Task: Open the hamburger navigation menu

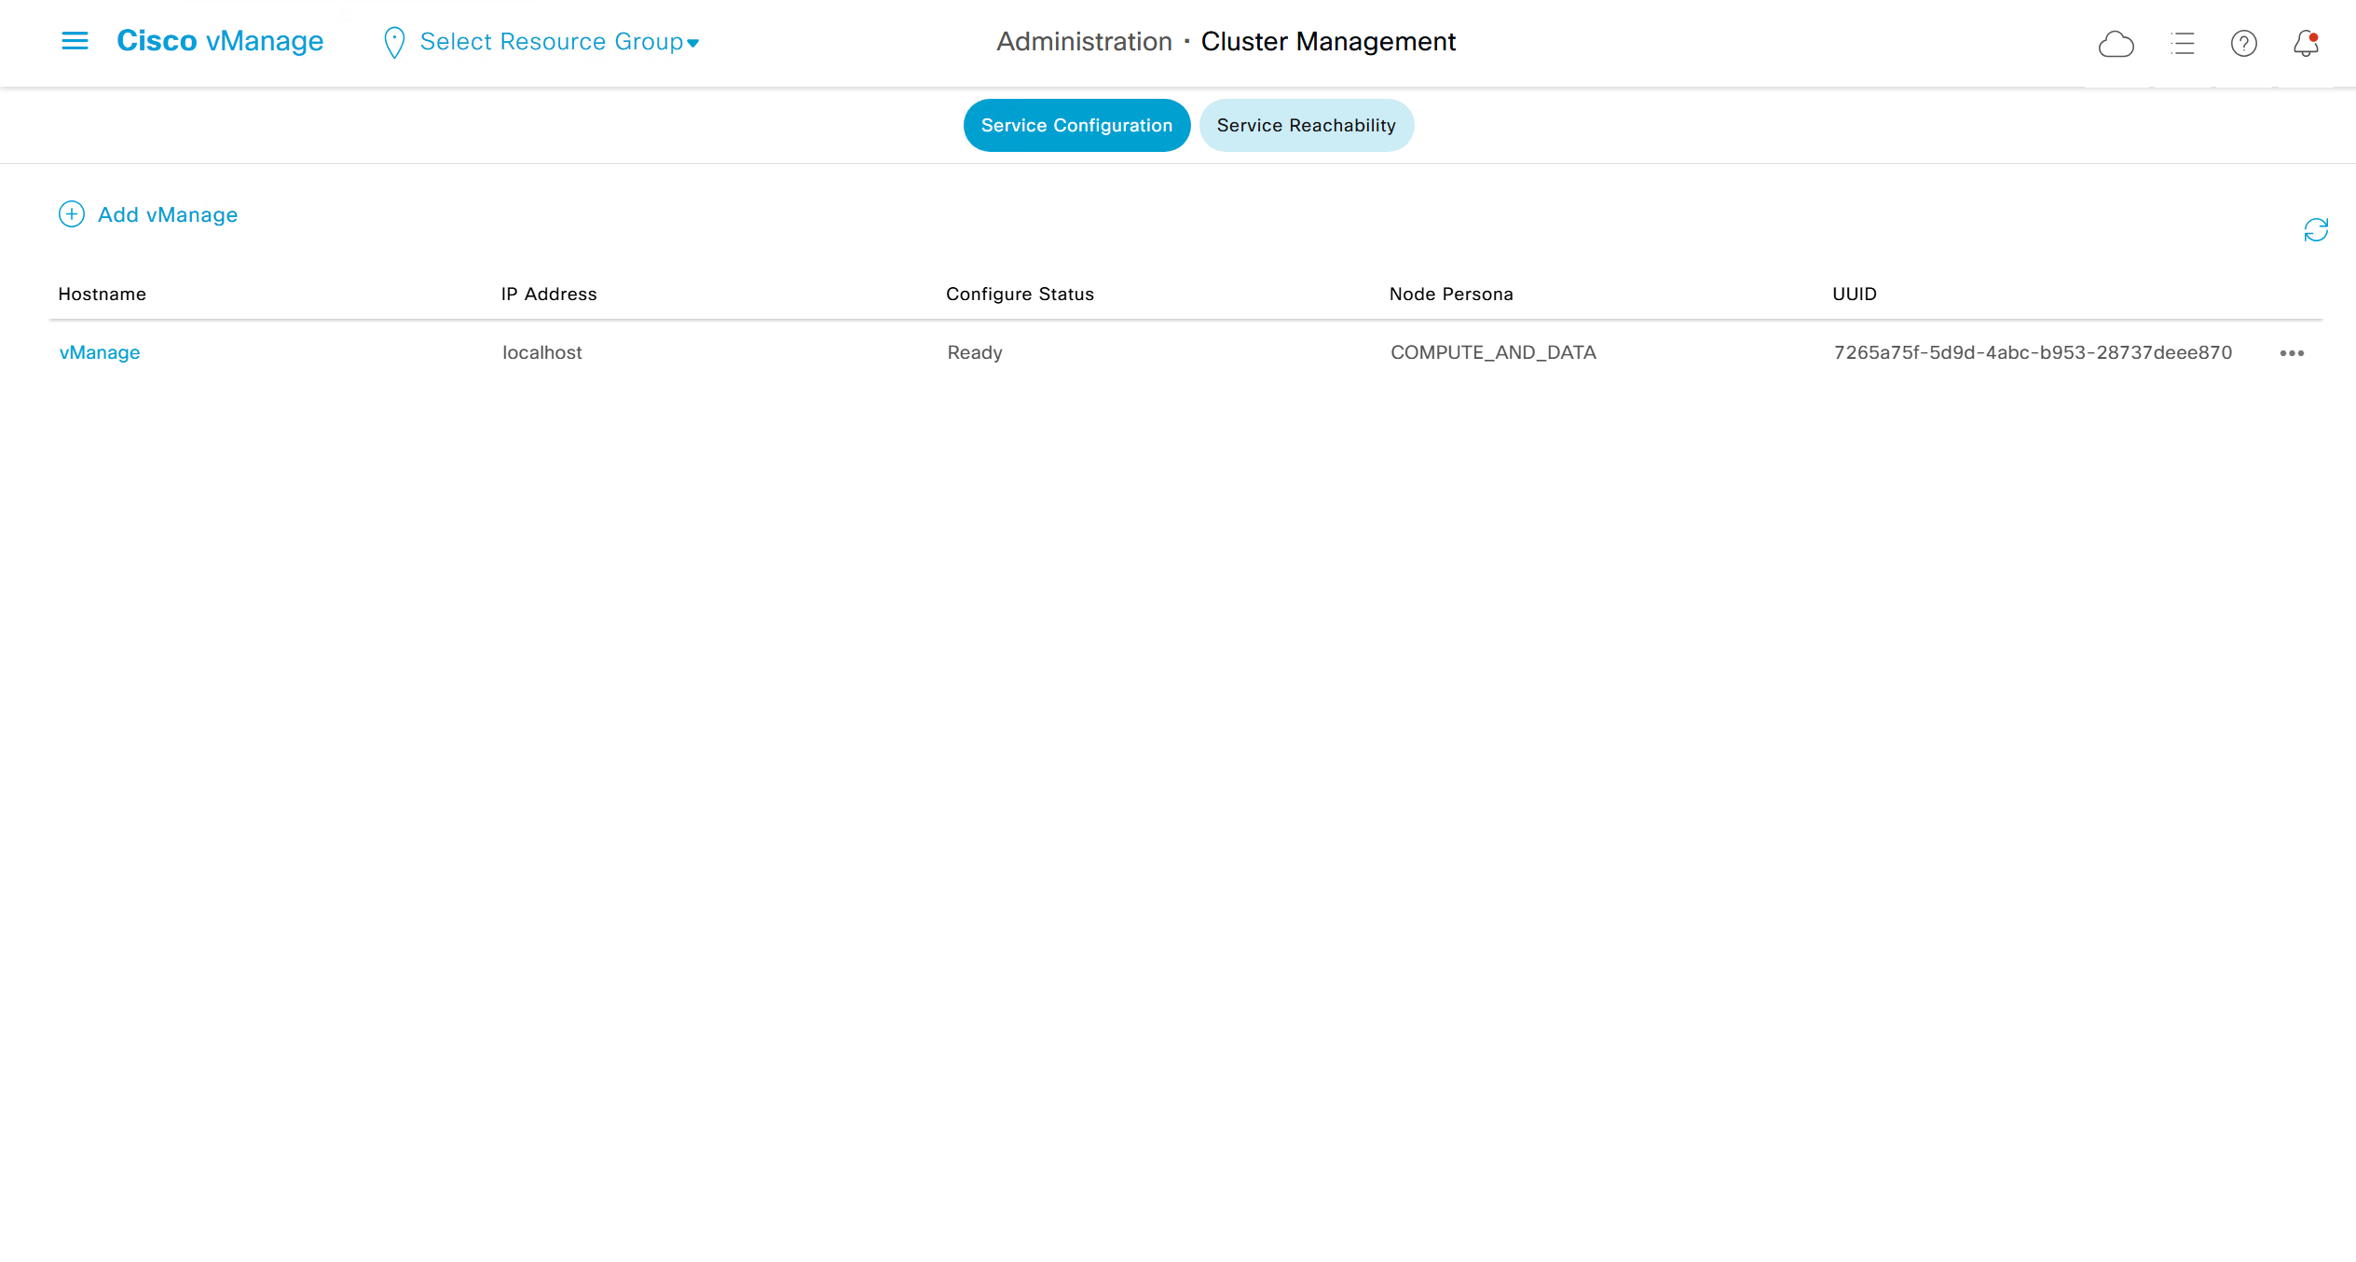Action: [x=75, y=41]
